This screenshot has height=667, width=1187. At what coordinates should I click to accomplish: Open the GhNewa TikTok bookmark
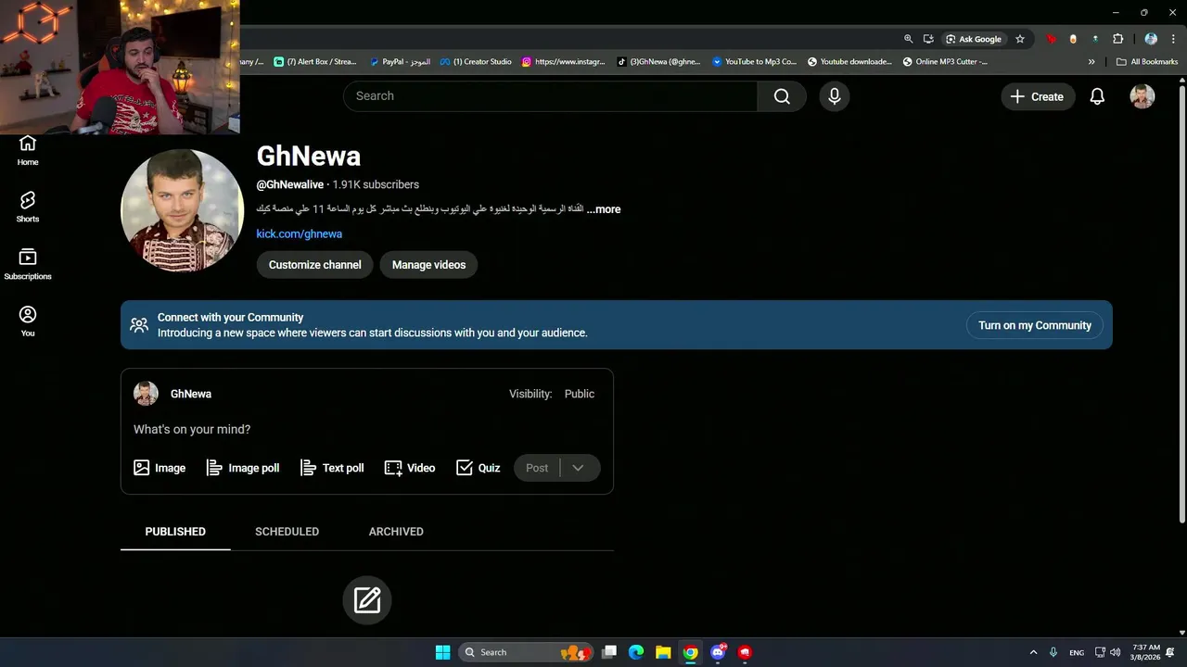[658, 62]
